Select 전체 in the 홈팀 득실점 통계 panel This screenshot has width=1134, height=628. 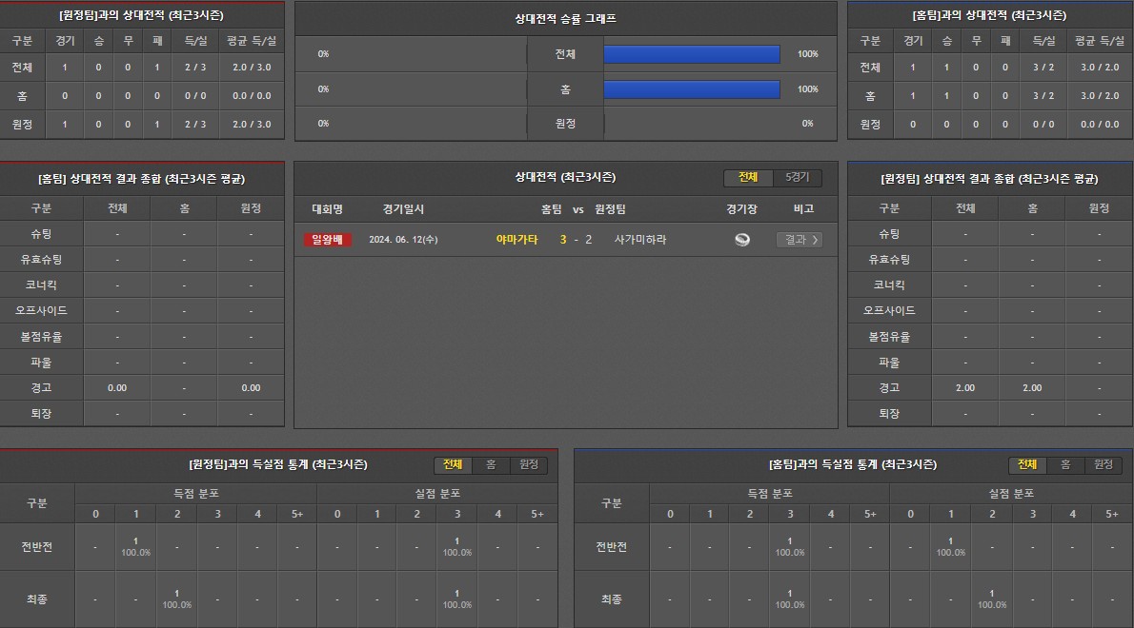1027,464
